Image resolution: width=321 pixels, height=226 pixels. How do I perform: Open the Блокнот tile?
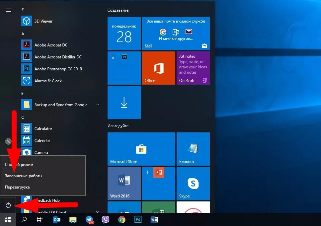pos(193,149)
